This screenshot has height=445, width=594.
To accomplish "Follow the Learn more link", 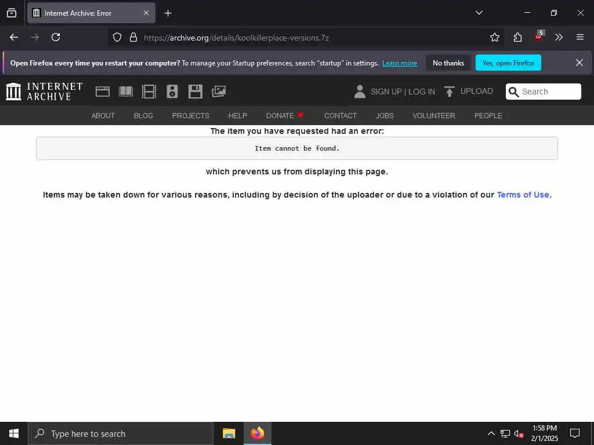I will click(x=399, y=63).
